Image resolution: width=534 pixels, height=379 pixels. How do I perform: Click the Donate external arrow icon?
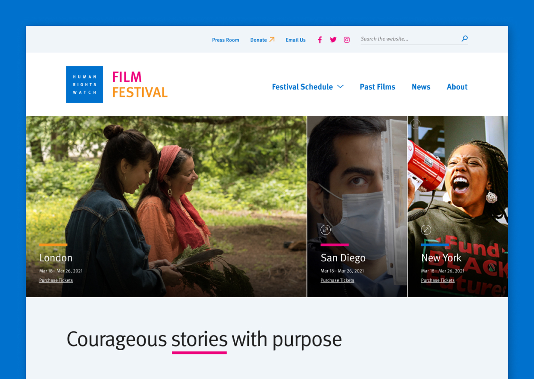(x=272, y=40)
